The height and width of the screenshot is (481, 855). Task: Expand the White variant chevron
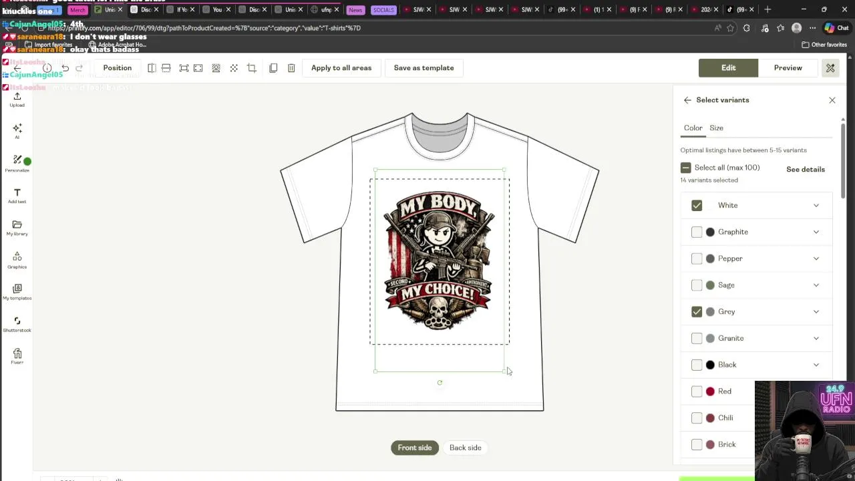816,205
